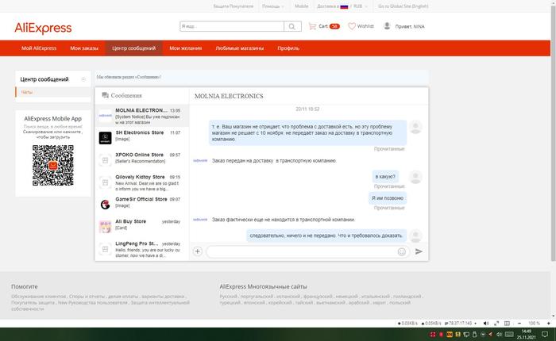
Task: Click Ali Buy Store avatar image
Action: click(x=105, y=227)
